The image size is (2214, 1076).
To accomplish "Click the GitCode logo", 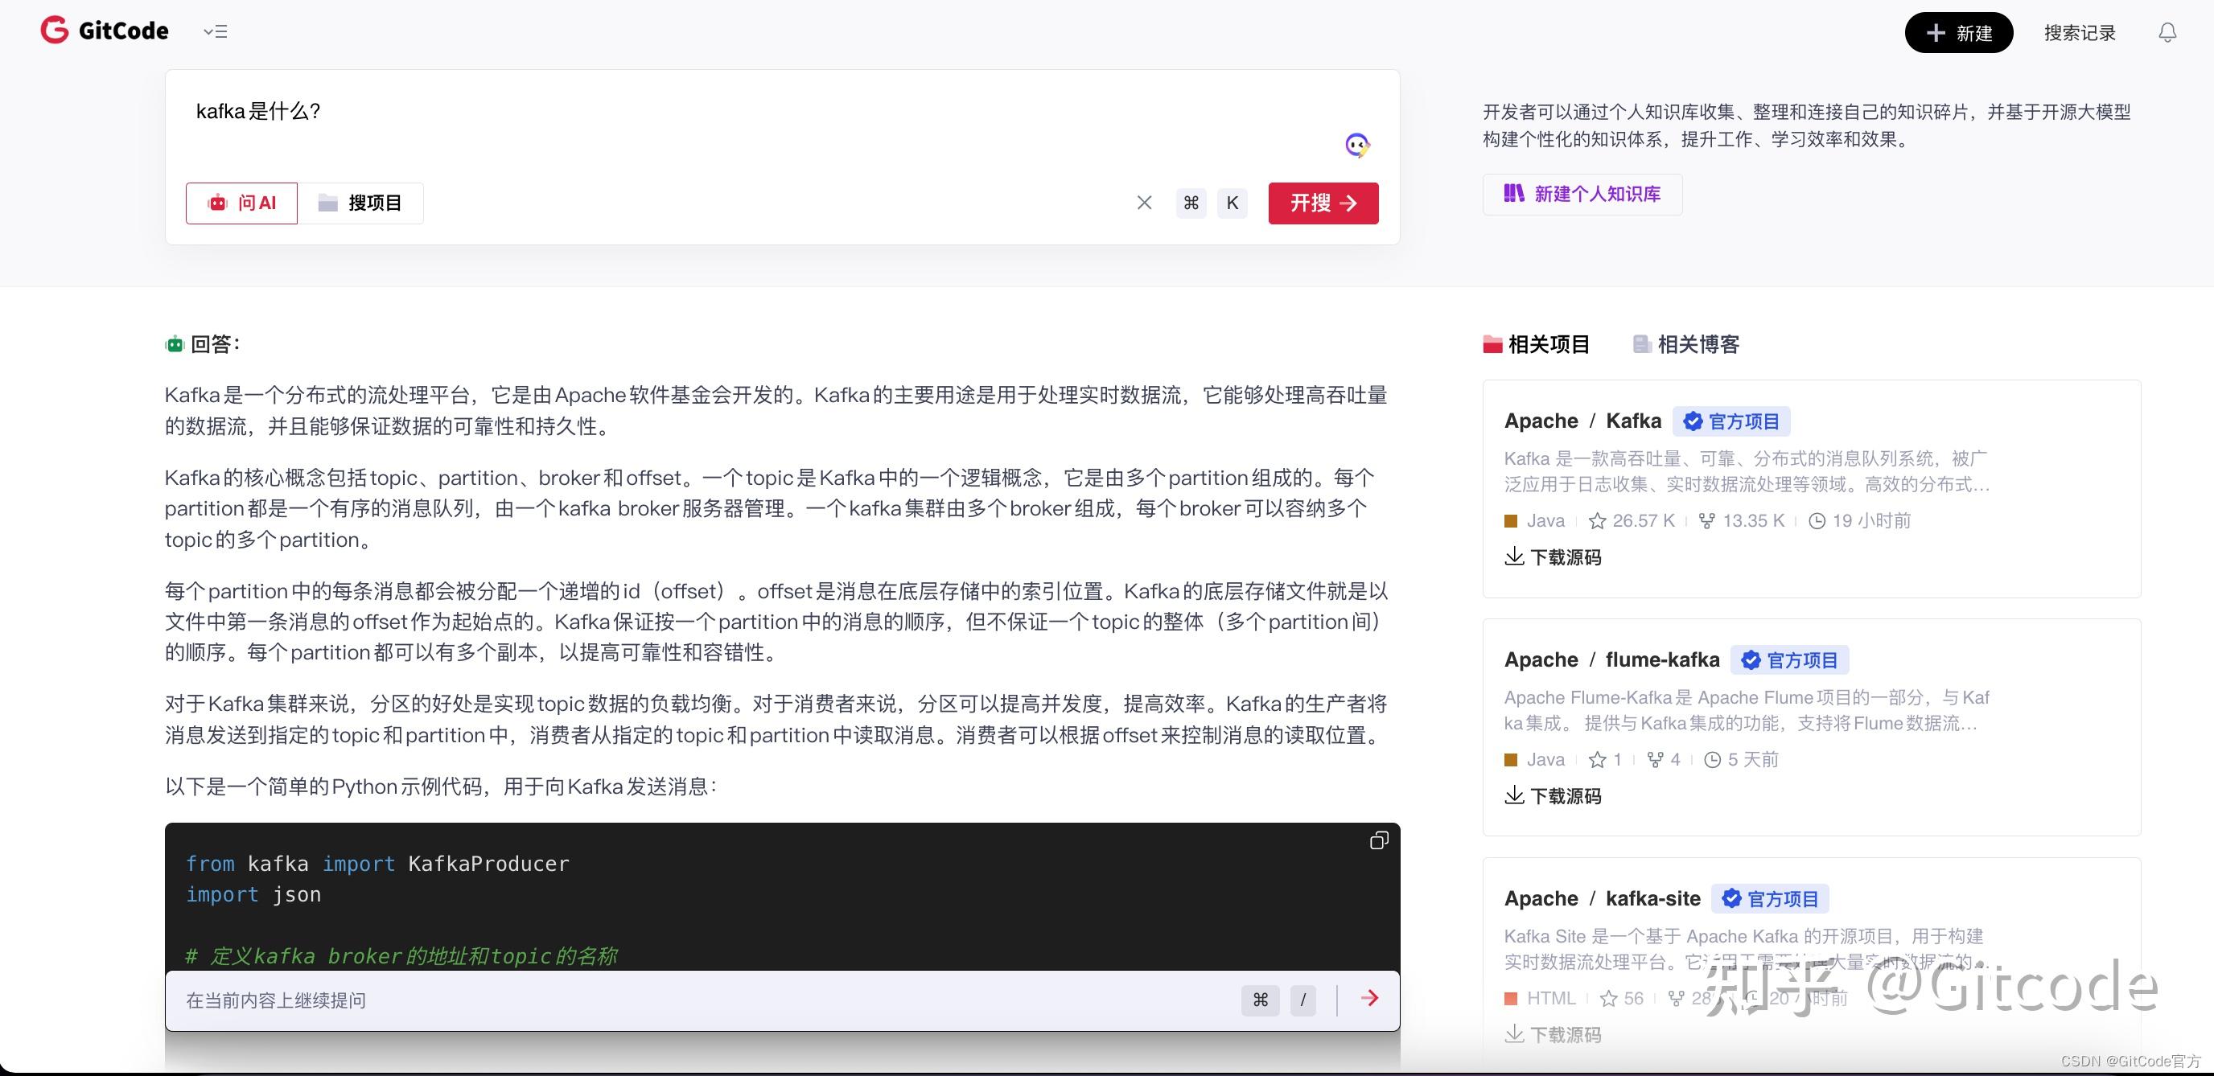I will [103, 30].
